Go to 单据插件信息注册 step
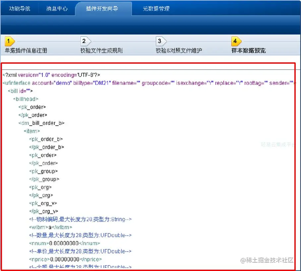Screen dimensions: 301x271 (26, 50)
